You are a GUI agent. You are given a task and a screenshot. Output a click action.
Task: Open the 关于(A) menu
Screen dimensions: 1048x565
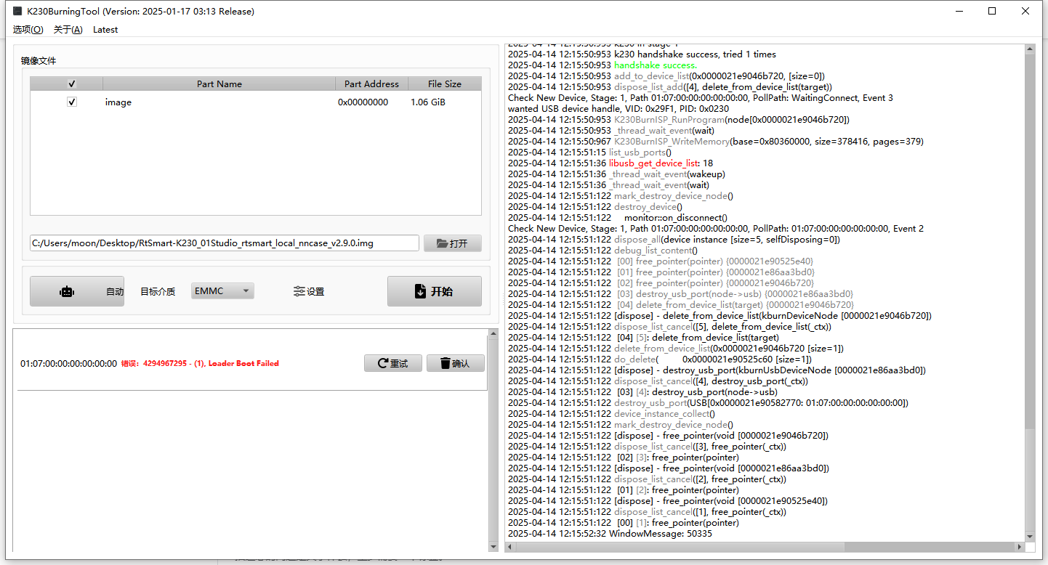click(68, 30)
